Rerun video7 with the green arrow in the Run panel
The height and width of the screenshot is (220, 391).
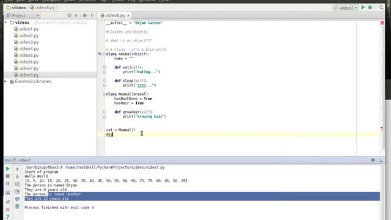(x=8, y=169)
